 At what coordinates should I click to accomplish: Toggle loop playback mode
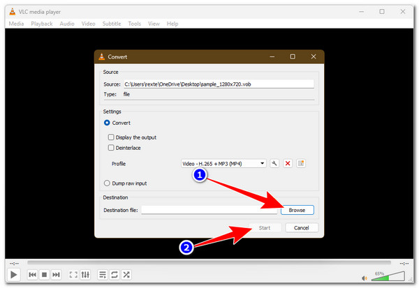(114, 275)
